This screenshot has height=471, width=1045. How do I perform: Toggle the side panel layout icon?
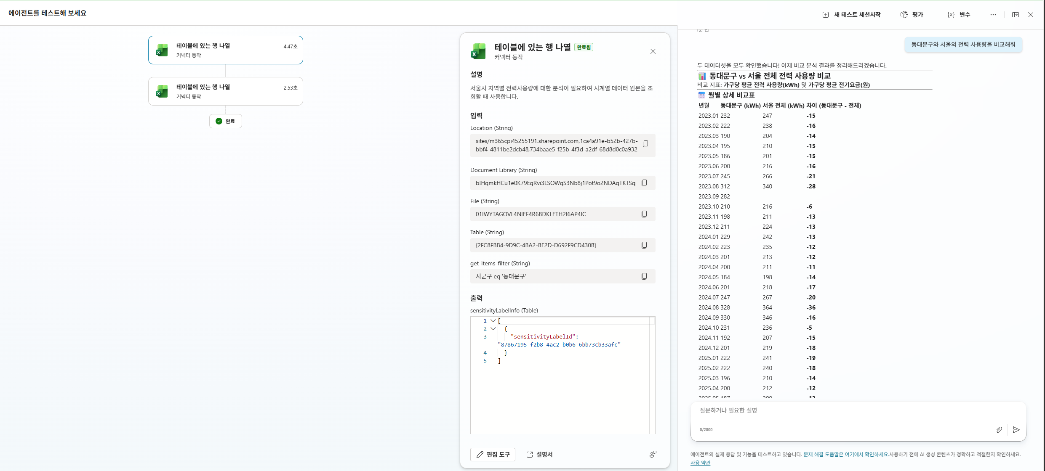click(1016, 15)
